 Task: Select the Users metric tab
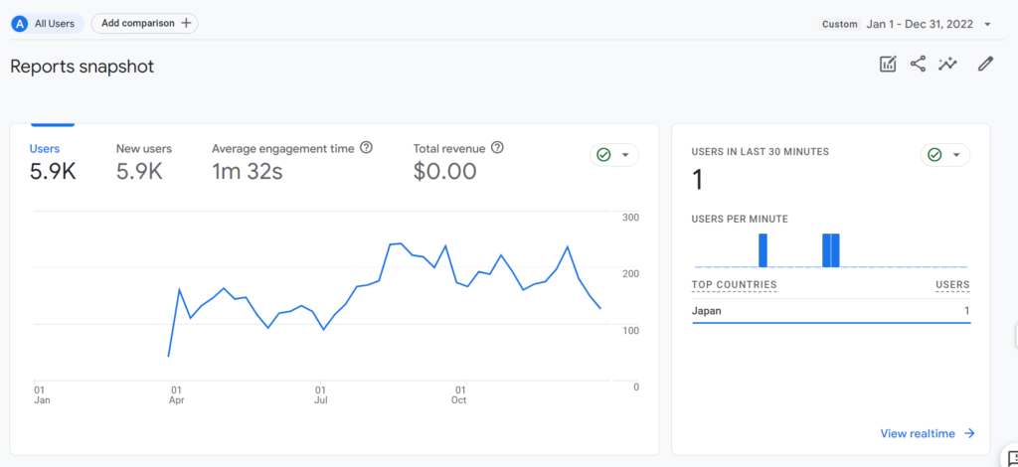click(53, 162)
